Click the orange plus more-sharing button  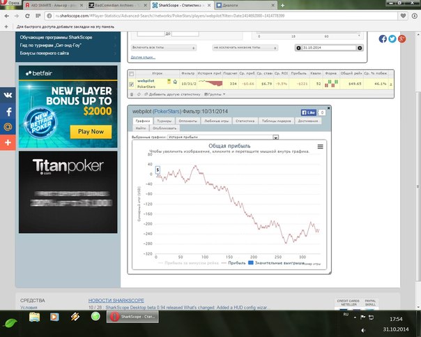coord(8,142)
